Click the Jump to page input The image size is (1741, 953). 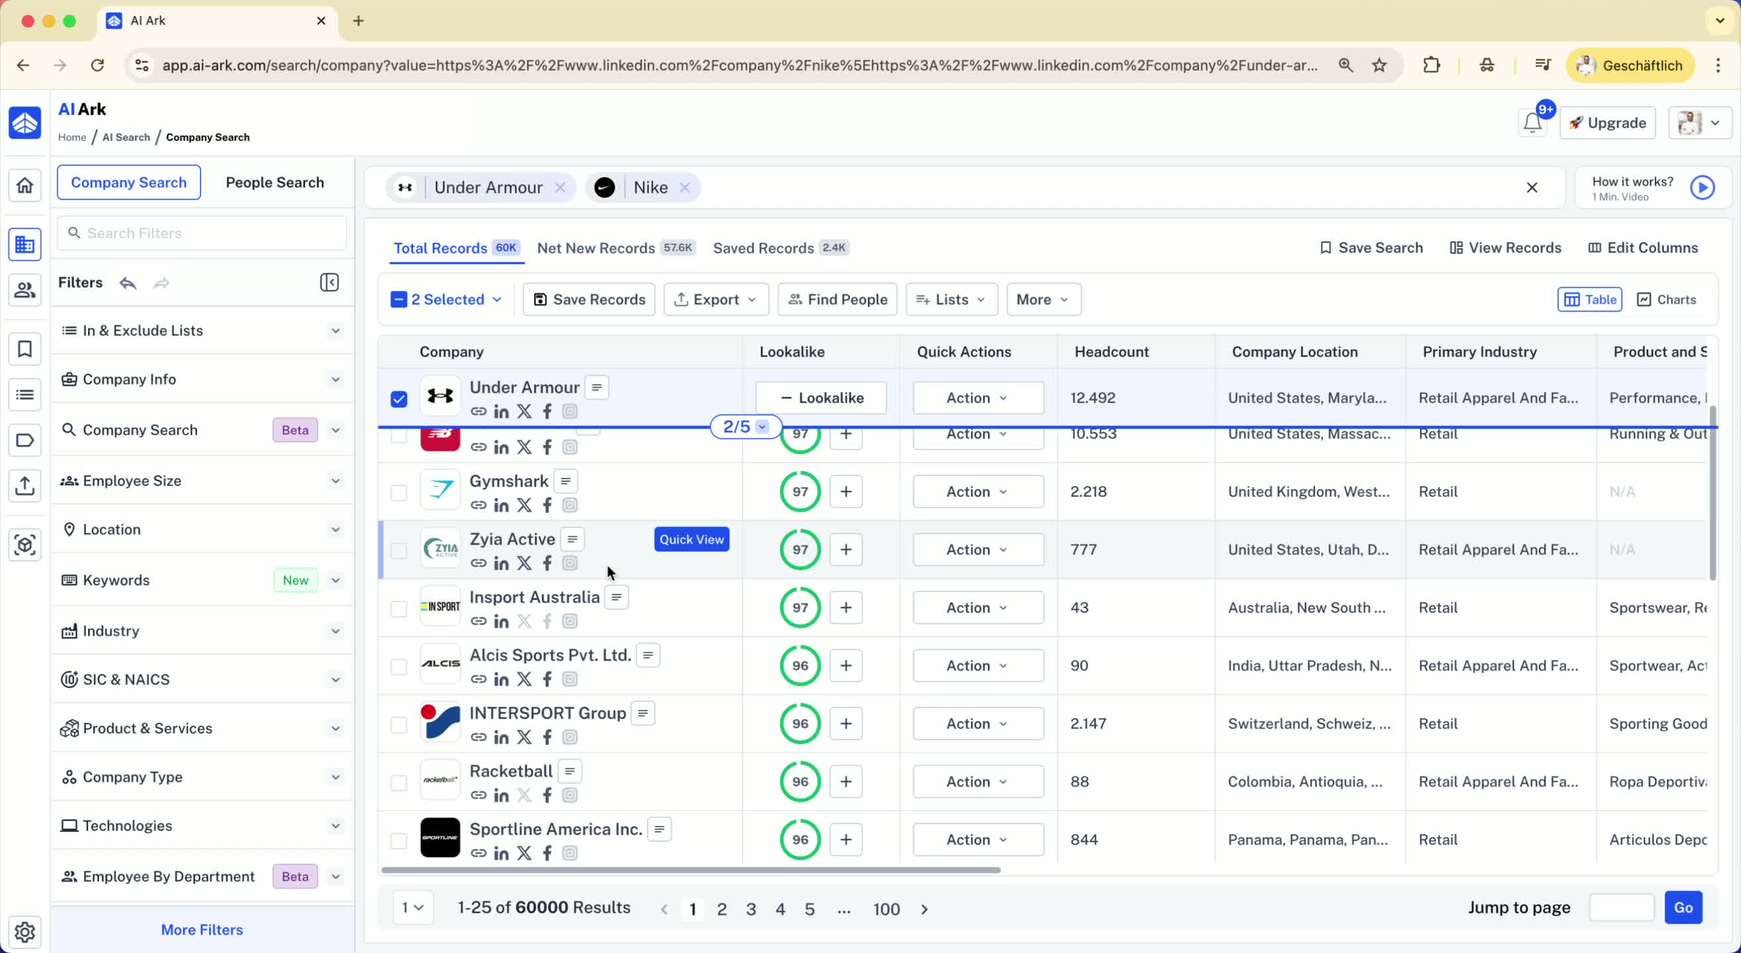tap(1621, 908)
